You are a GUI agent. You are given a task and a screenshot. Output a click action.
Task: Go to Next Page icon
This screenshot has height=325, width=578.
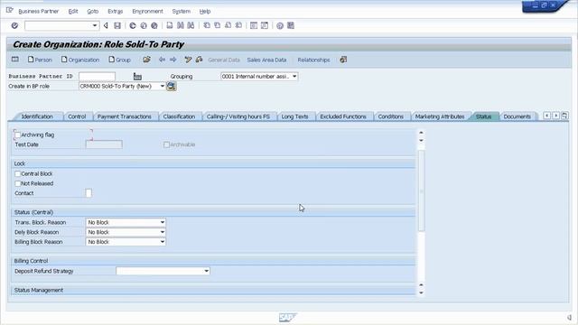(x=228, y=25)
